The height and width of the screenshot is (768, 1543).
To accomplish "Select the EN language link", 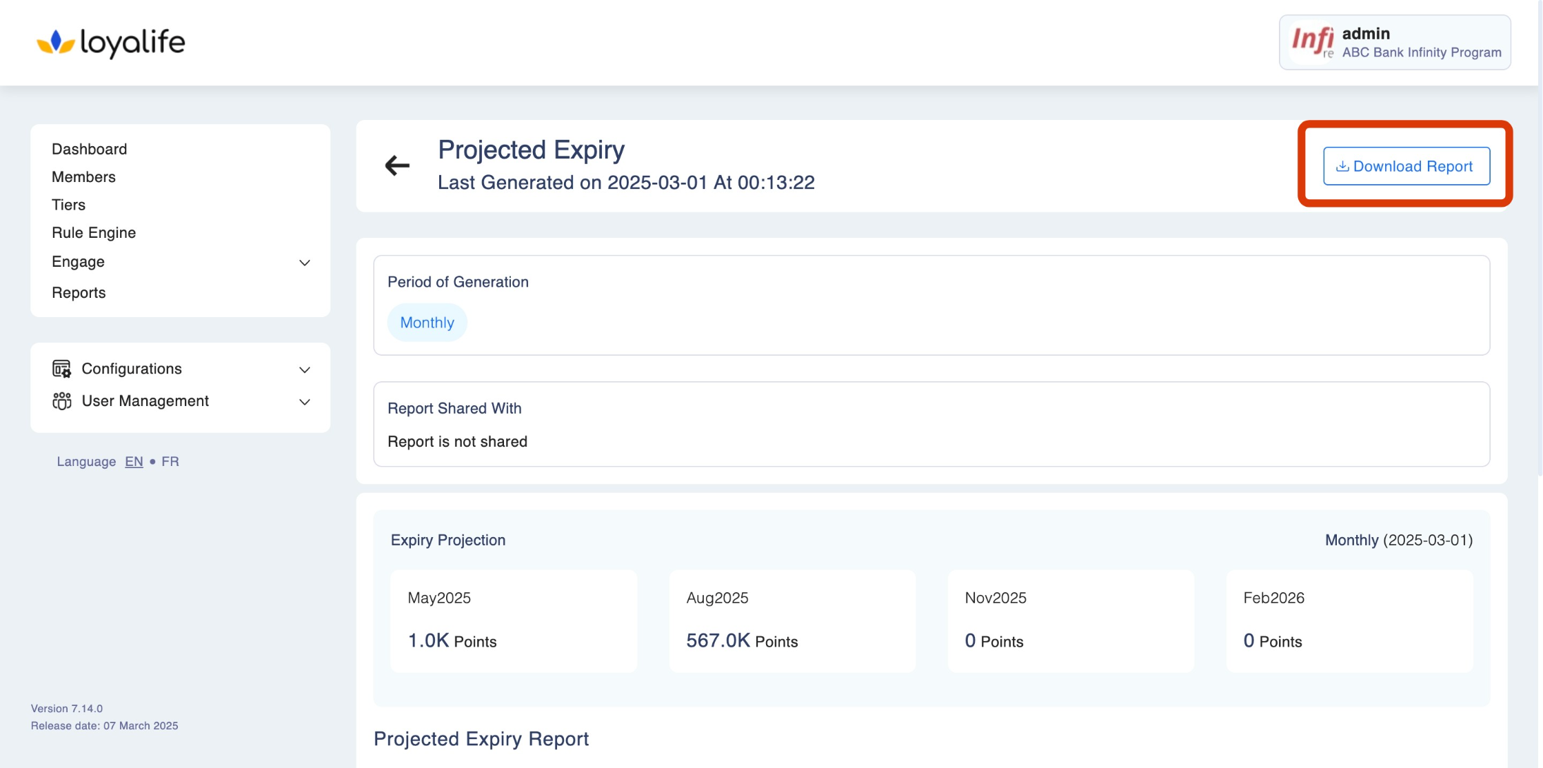I will click(134, 461).
